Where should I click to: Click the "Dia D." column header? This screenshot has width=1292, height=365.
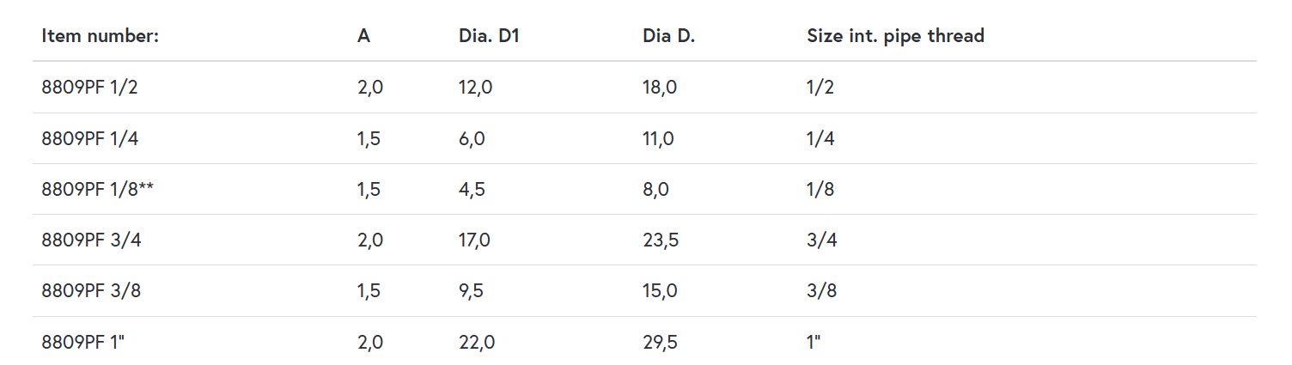click(x=668, y=36)
